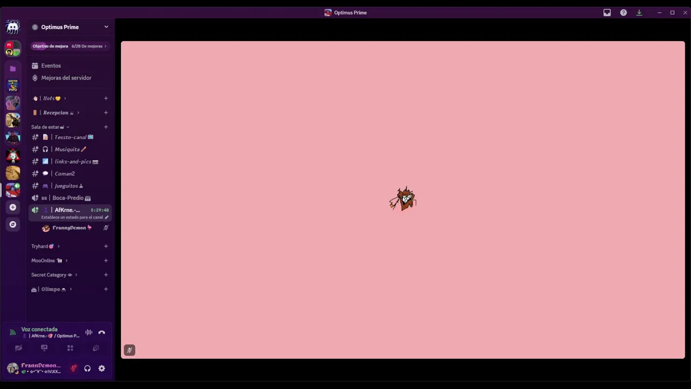The height and width of the screenshot is (389, 691).
Task: Expand the Holi category
Action: [49, 98]
